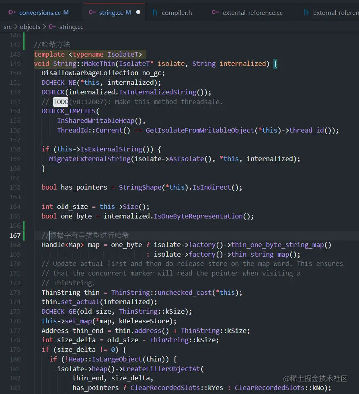The image size is (359, 394).
Task: Click the C++ icon of external-reference.cc tab
Action: [x=215, y=12]
